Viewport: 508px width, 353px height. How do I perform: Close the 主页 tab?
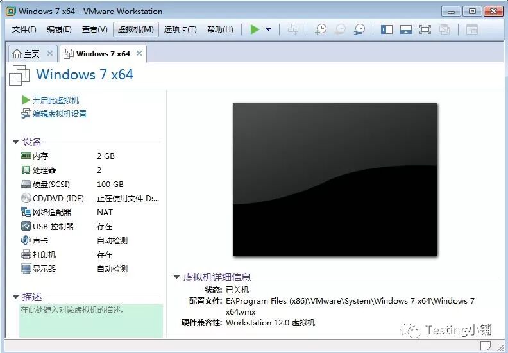(x=50, y=53)
